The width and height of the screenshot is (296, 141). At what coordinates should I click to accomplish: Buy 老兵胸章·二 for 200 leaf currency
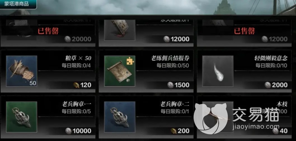pyautogui.click(x=180, y=131)
